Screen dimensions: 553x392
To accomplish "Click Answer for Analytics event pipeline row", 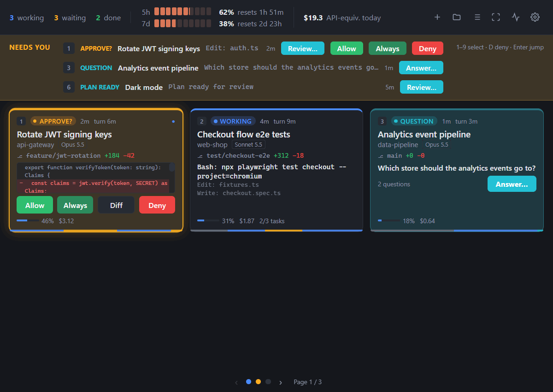I will coord(421,68).
